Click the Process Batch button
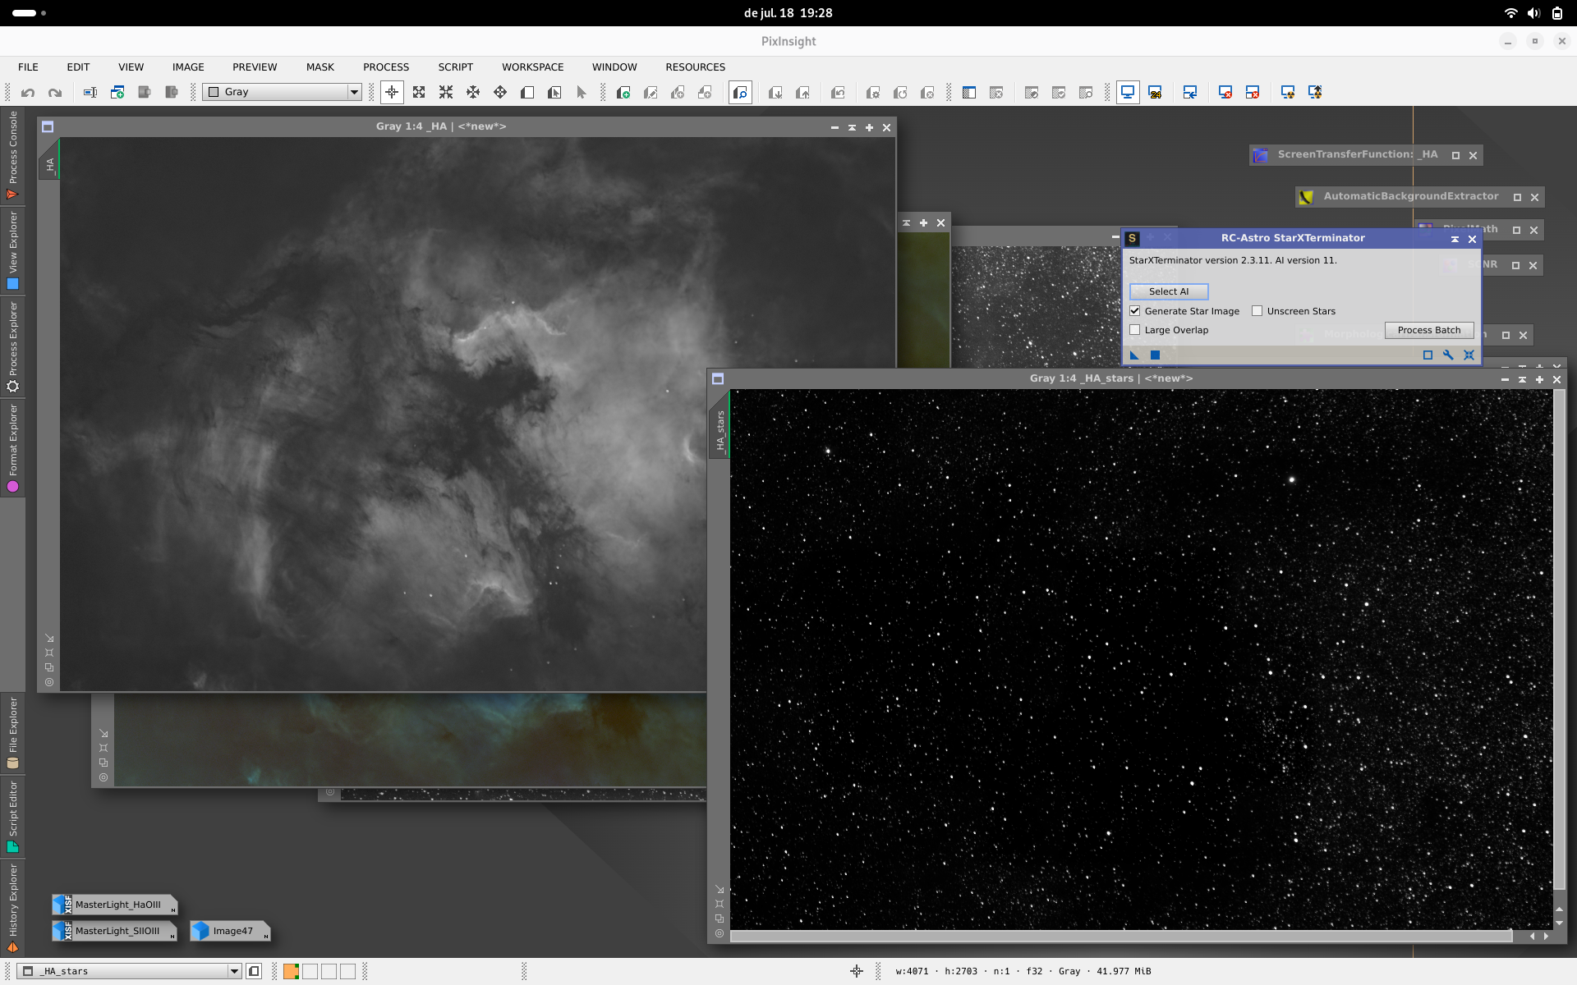The image size is (1577, 985). tap(1429, 330)
